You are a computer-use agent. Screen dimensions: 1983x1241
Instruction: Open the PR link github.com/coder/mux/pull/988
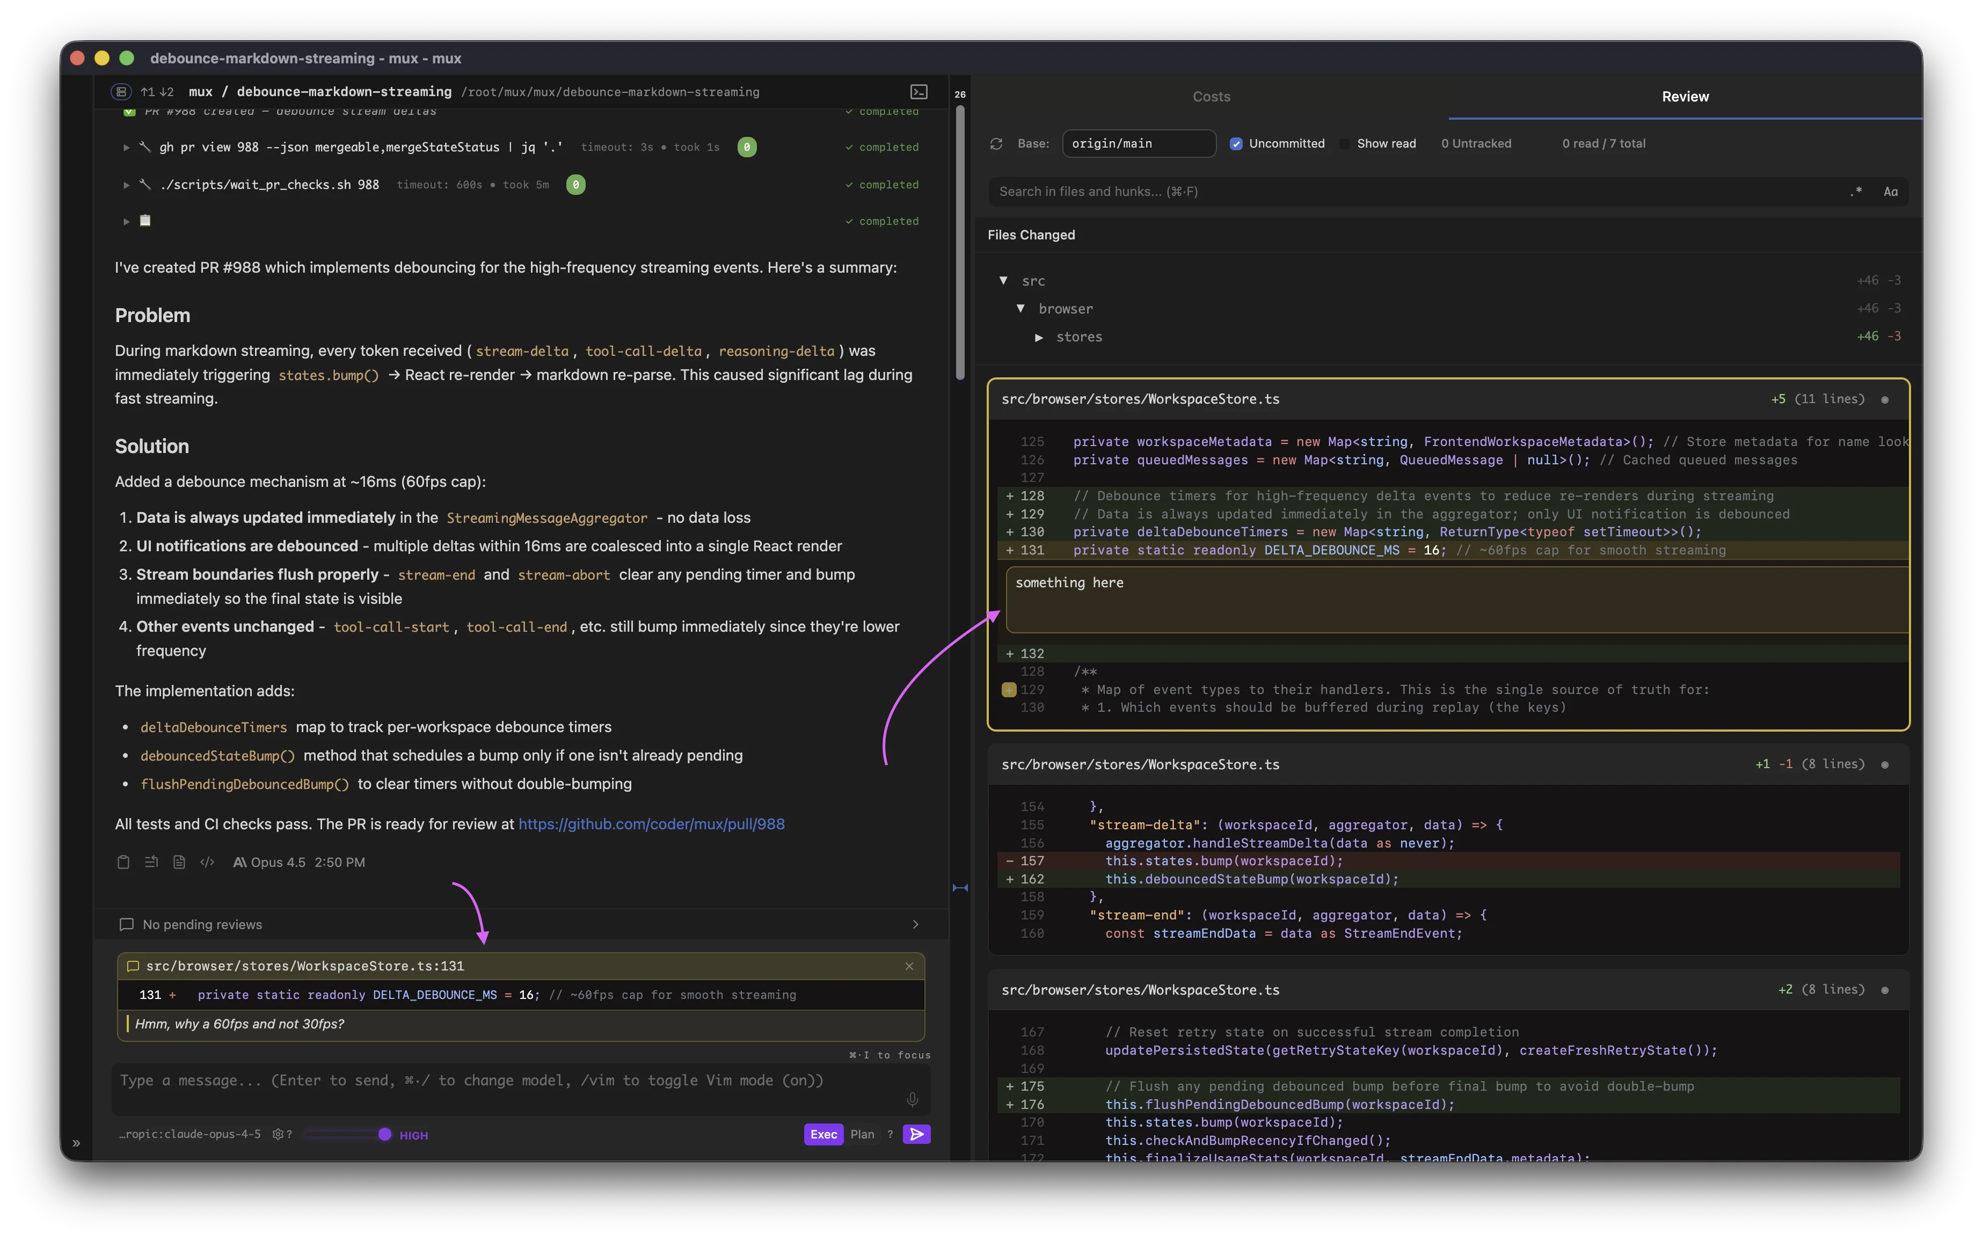click(651, 824)
